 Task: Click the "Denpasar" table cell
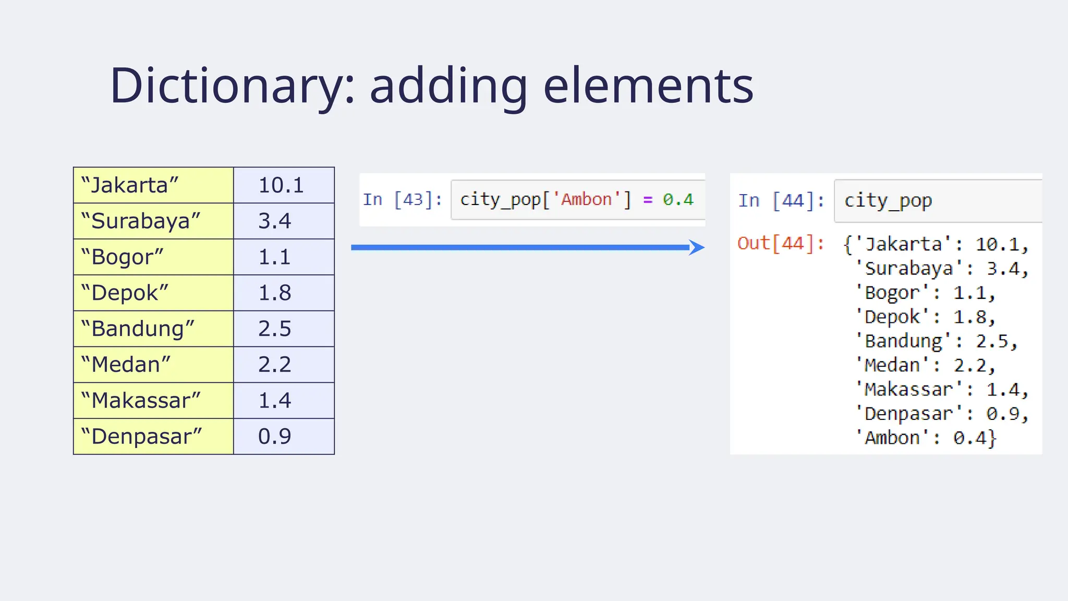coord(153,437)
